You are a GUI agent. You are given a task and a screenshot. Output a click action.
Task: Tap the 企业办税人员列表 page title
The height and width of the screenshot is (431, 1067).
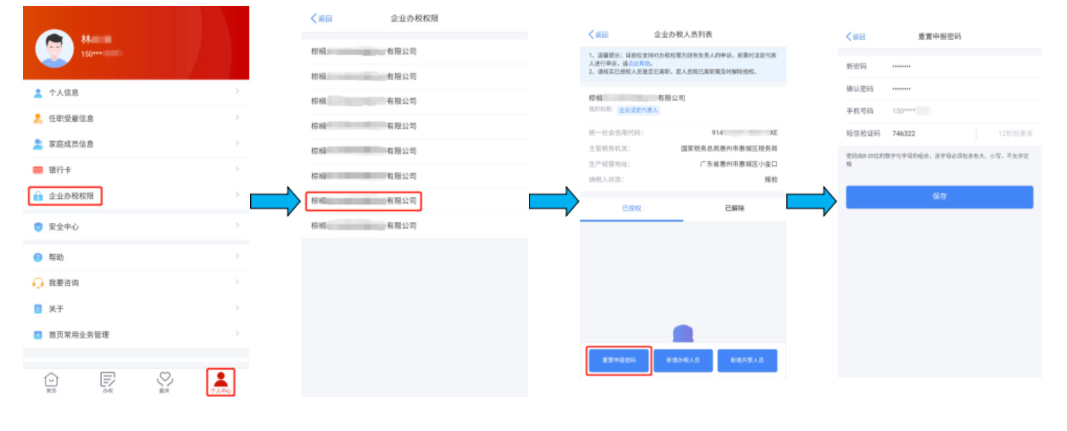[683, 35]
